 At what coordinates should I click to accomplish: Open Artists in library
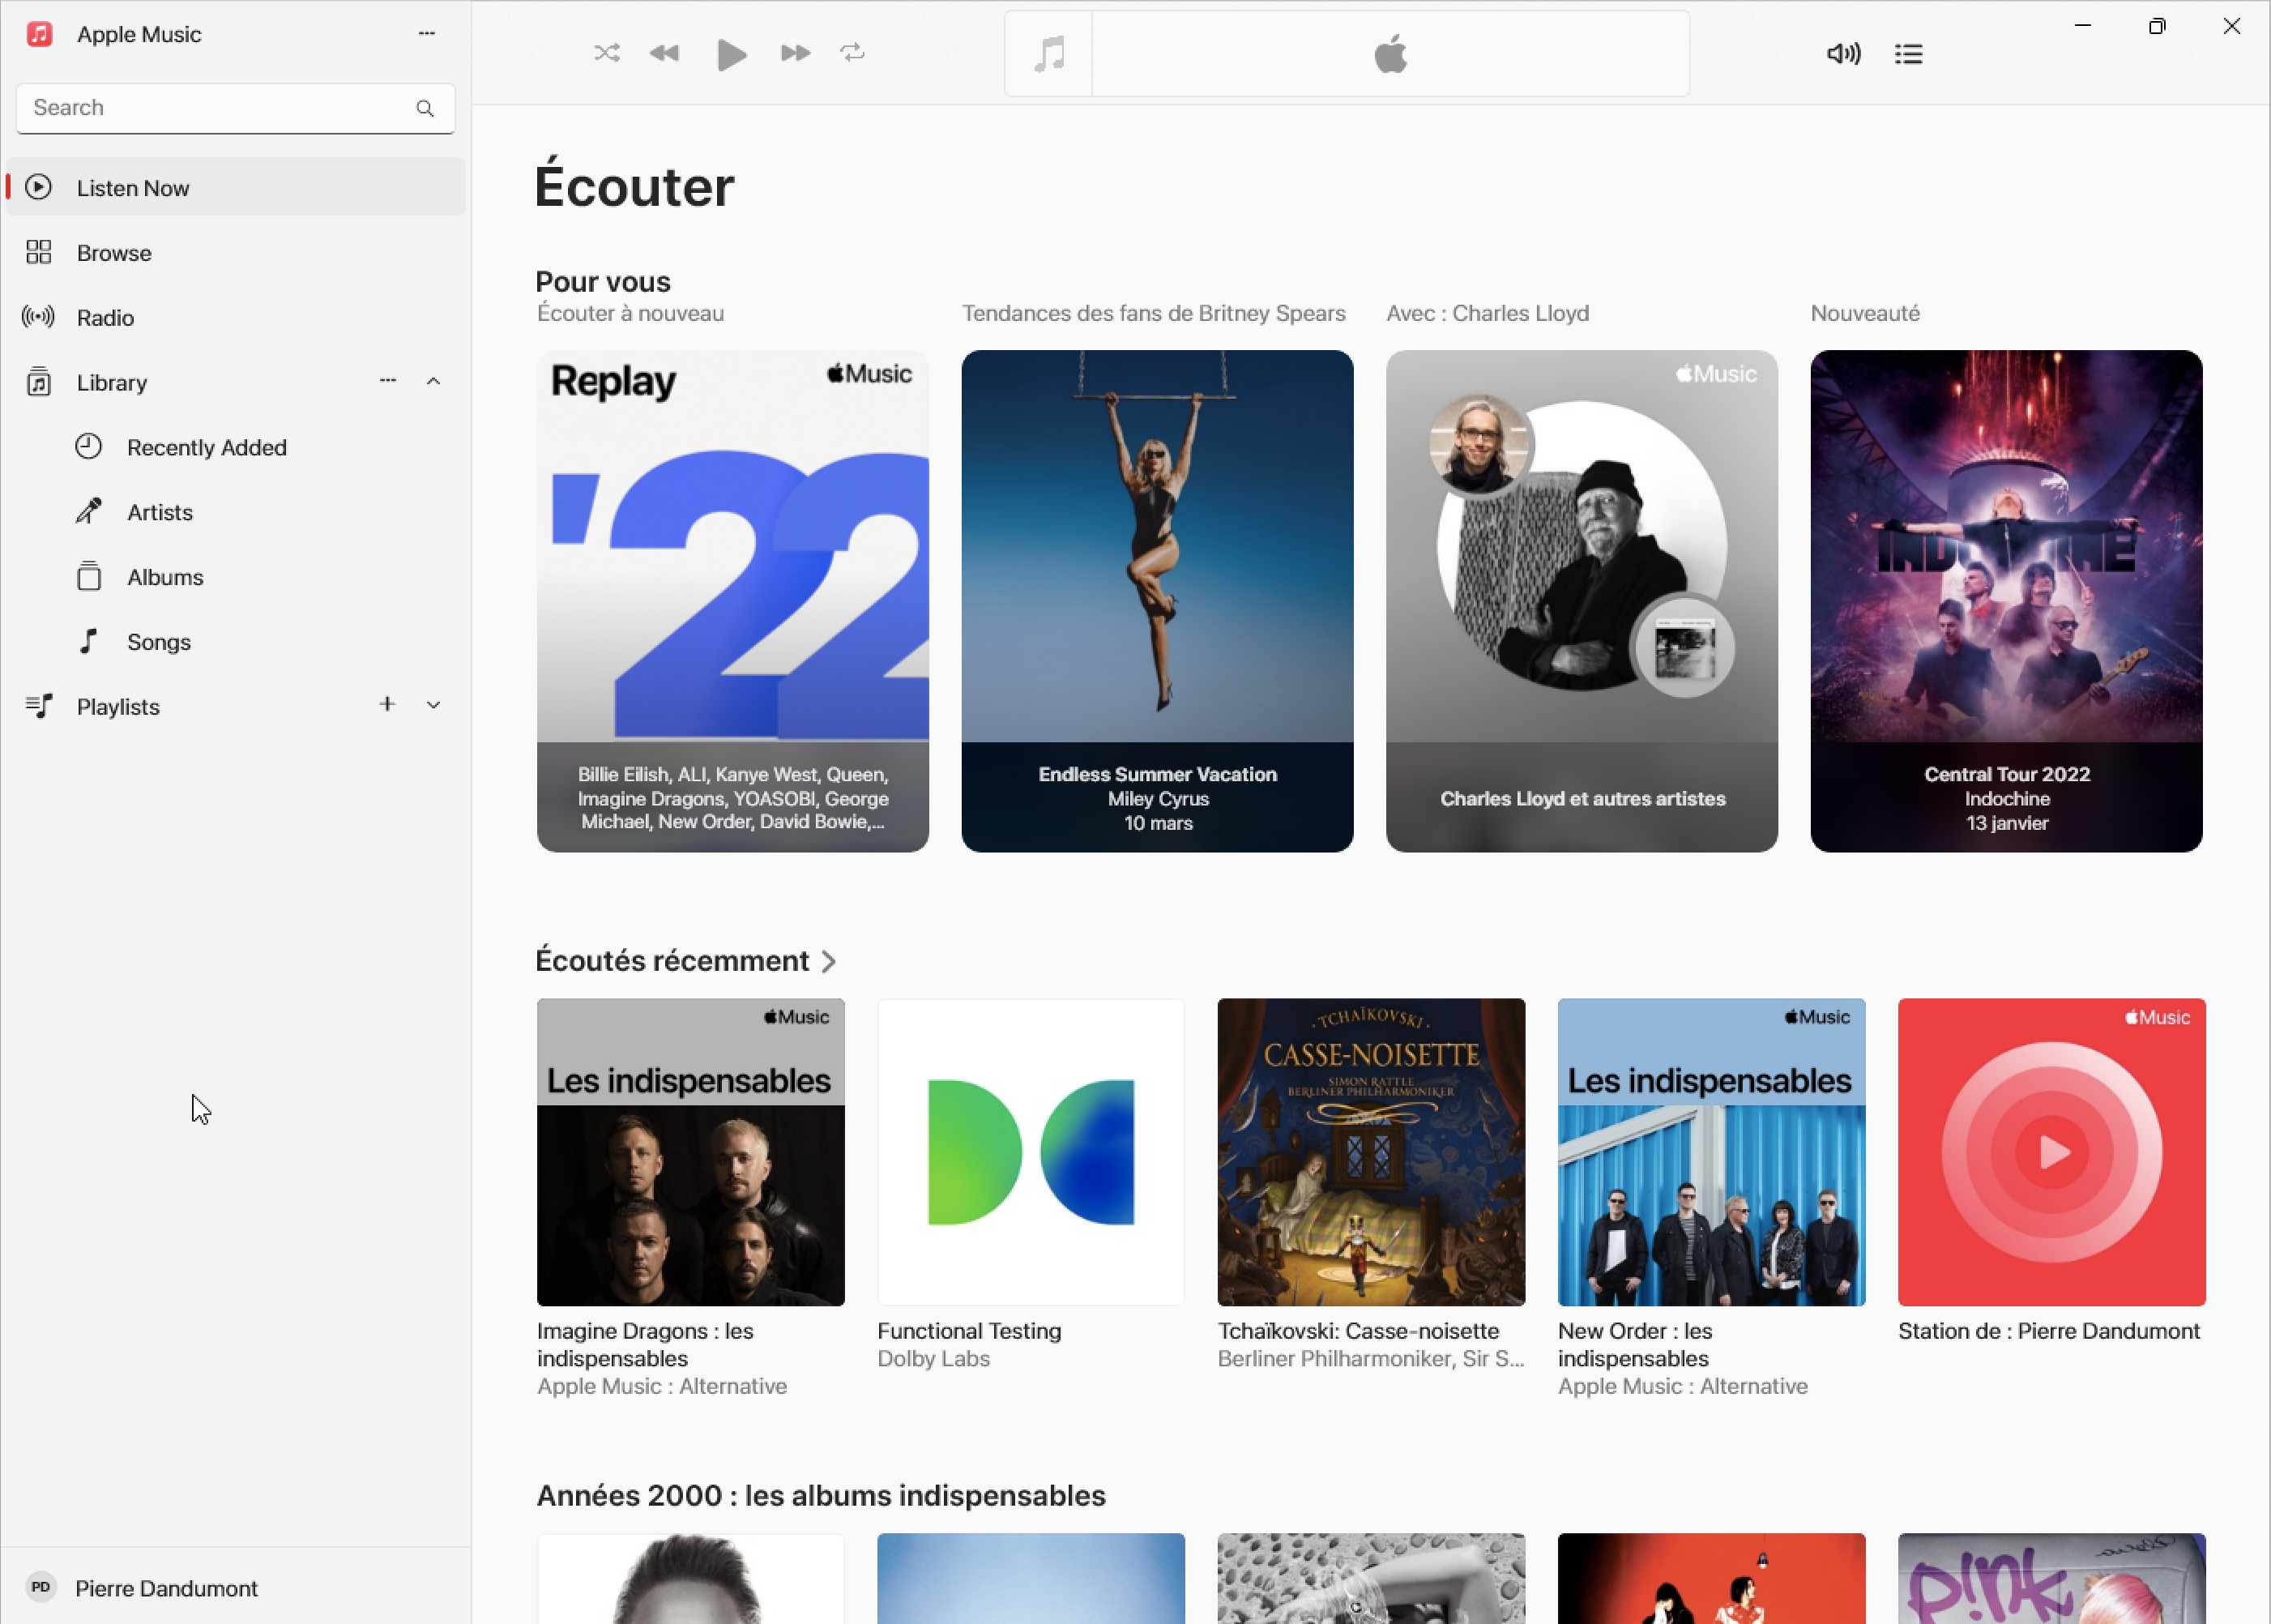pyautogui.click(x=236, y=512)
